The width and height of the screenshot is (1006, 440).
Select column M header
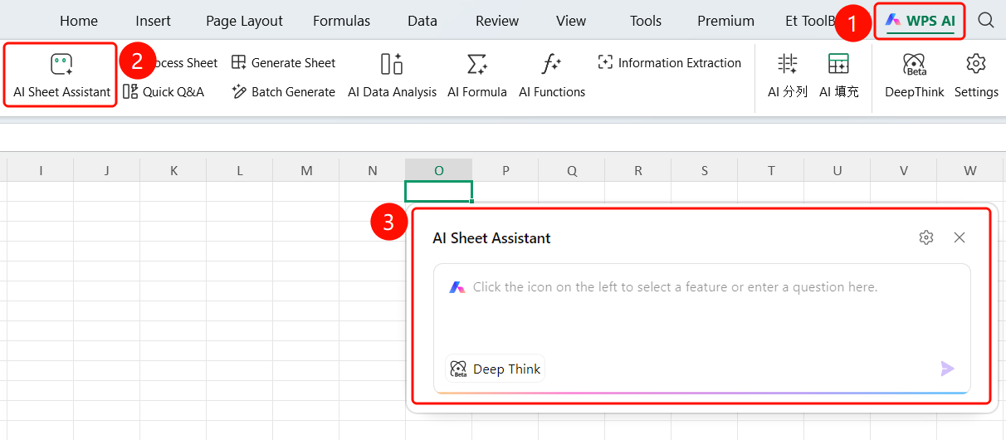pos(306,170)
